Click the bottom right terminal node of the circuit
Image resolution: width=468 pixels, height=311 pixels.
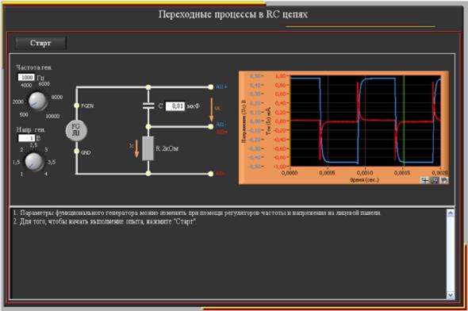tap(211, 174)
